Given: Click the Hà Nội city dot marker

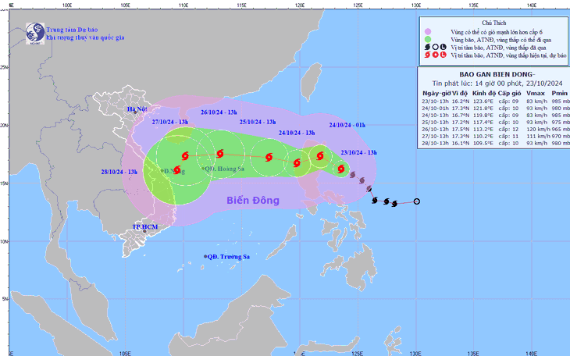Looking at the screenshot, I should [x=135, y=112].
